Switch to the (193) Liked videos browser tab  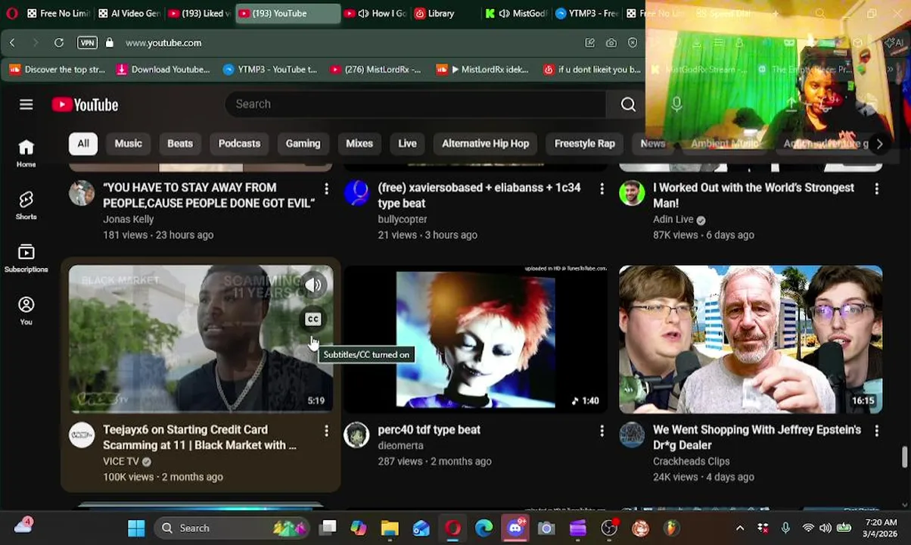point(199,14)
